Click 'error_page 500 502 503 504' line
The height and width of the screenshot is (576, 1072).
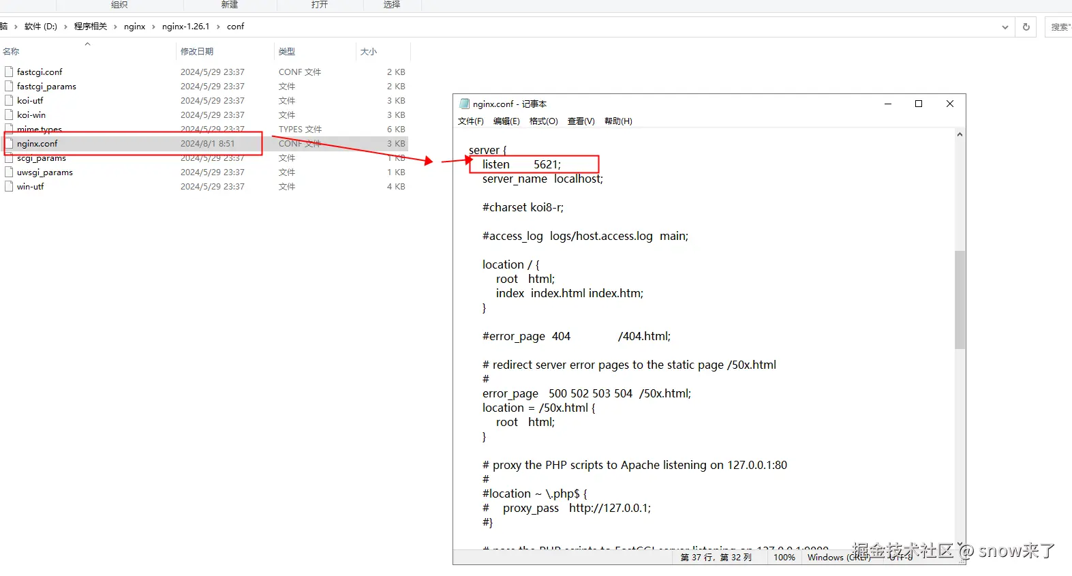click(587, 393)
